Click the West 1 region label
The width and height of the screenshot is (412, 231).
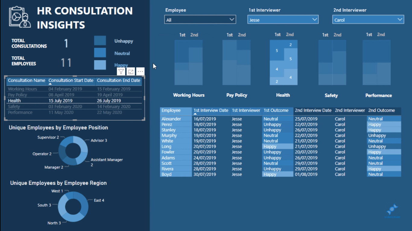point(57,191)
